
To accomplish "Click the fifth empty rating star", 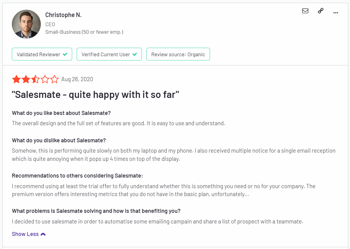I will tap(54, 79).
